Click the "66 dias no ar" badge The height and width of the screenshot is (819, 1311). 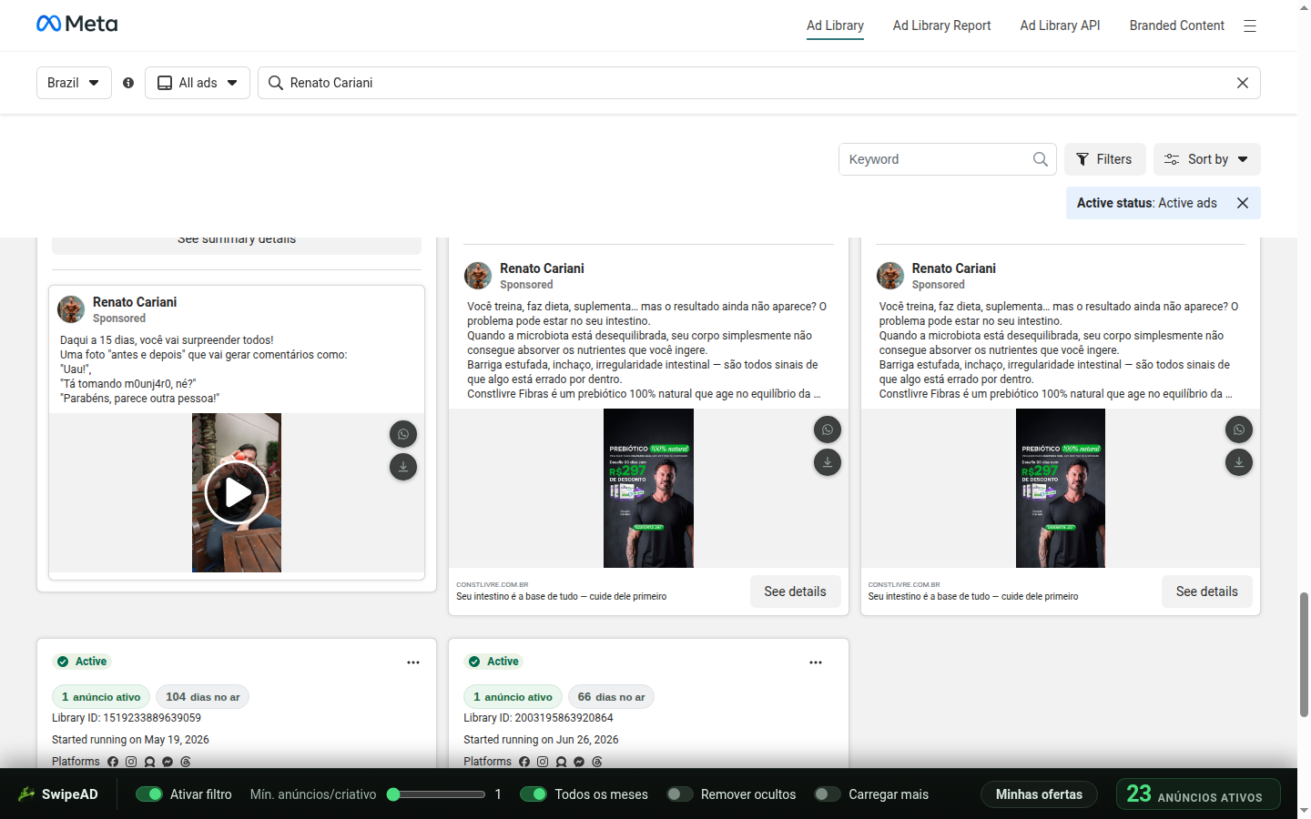(x=612, y=697)
